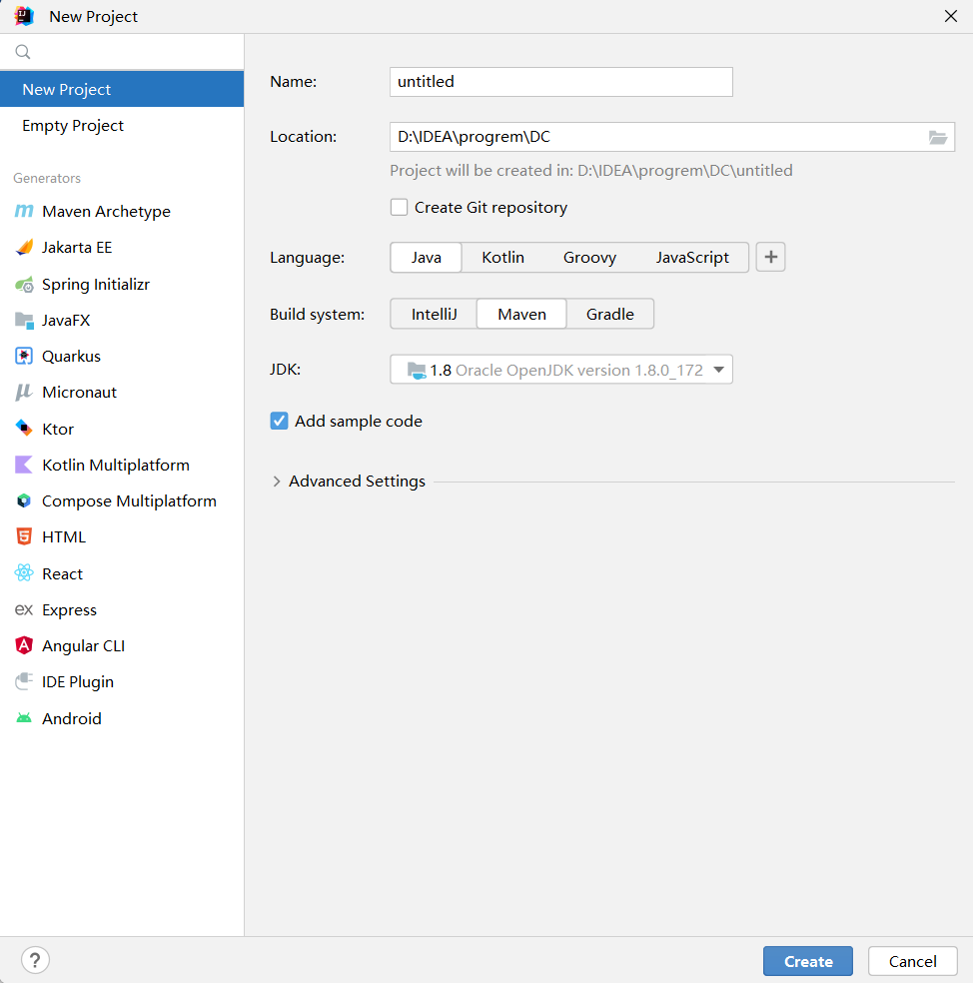Close the New Project dialog

pos(951,16)
